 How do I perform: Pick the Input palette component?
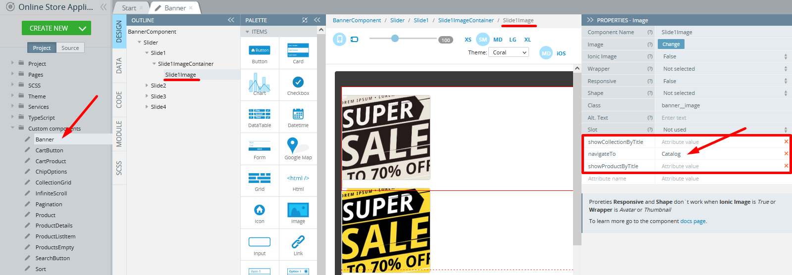tap(260, 245)
